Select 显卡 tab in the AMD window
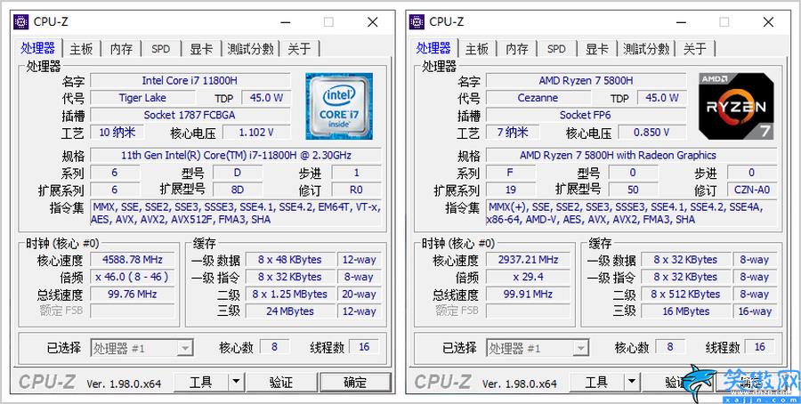The image size is (801, 404). pyautogui.click(x=596, y=49)
